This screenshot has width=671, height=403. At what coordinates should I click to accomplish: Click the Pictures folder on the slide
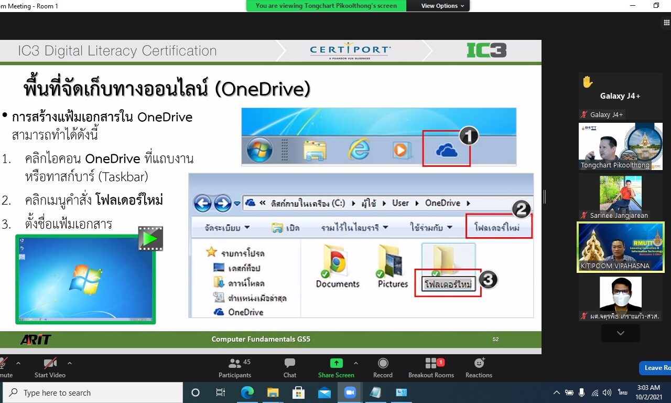[x=393, y=267]
